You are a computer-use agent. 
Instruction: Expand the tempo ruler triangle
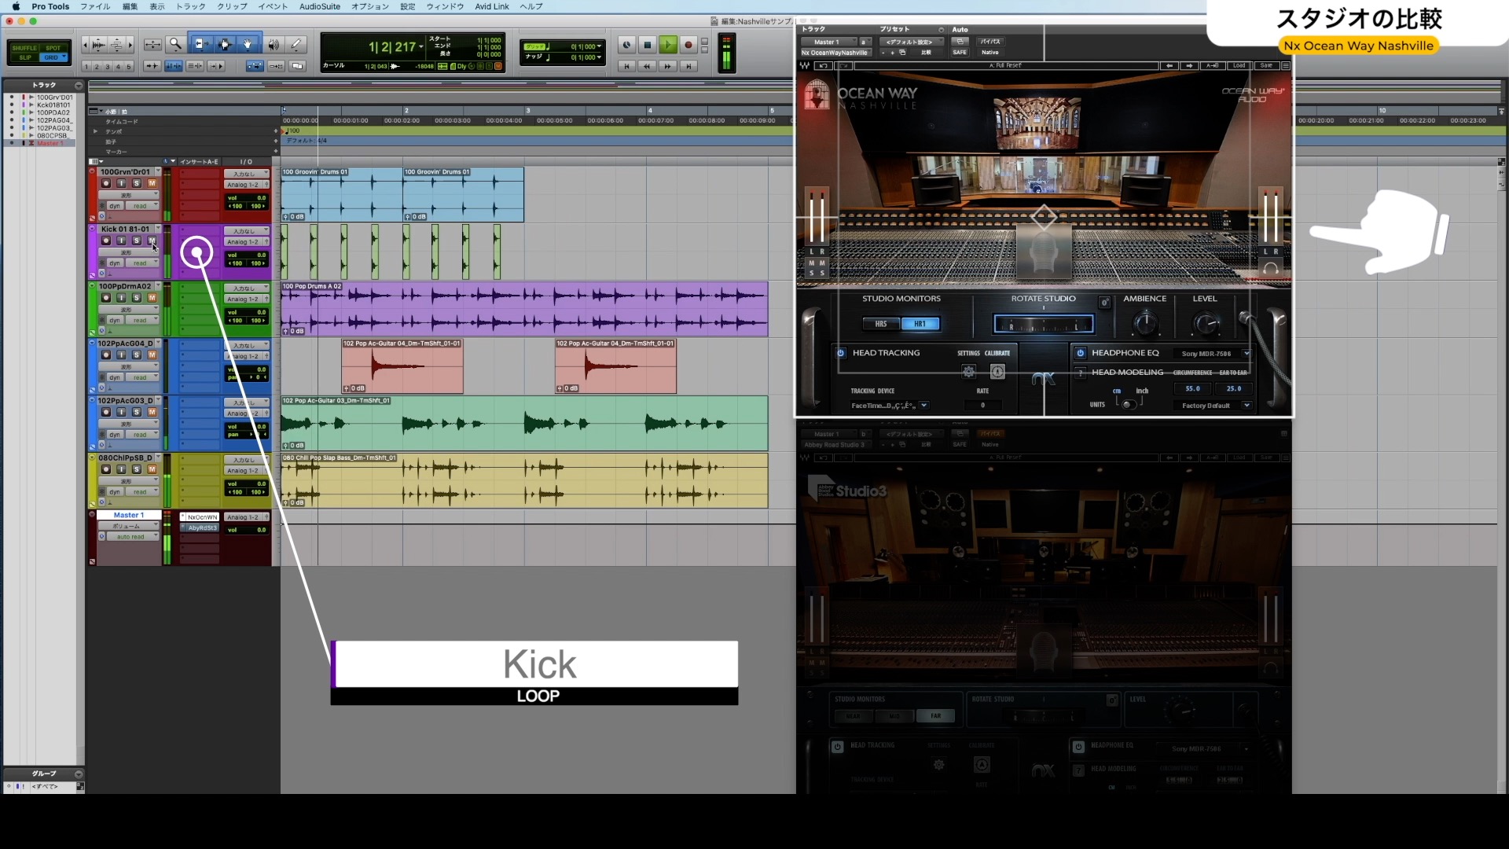96,131
